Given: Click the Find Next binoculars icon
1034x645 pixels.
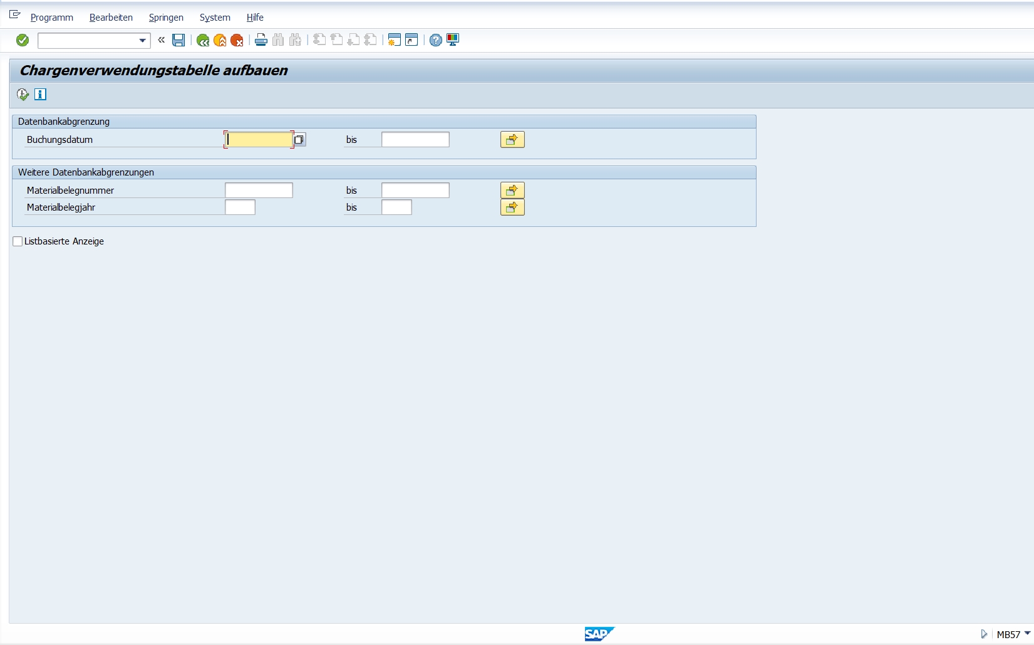Looking at the screenshot, I should pyautogui.click(x=295, y=40).
